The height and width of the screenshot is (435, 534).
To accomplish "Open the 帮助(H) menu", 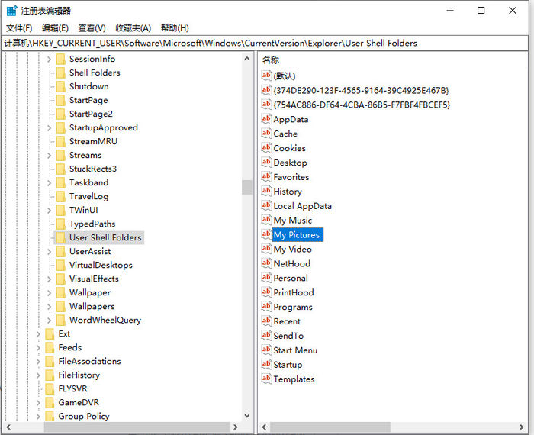I will (175, 28).
